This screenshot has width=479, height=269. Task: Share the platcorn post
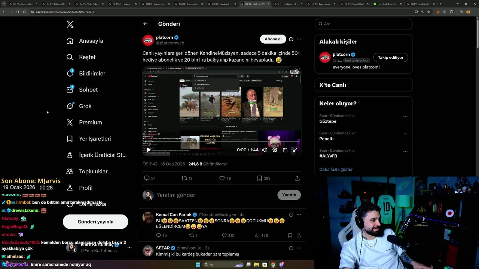[x=297, y=178]
